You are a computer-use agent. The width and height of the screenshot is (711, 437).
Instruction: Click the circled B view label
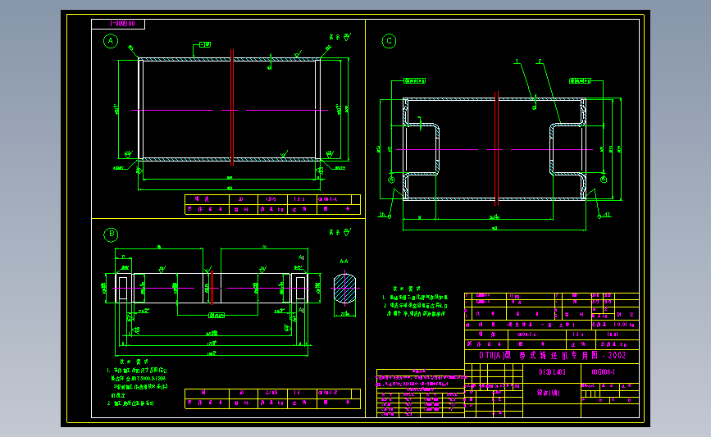pos(111,234)
